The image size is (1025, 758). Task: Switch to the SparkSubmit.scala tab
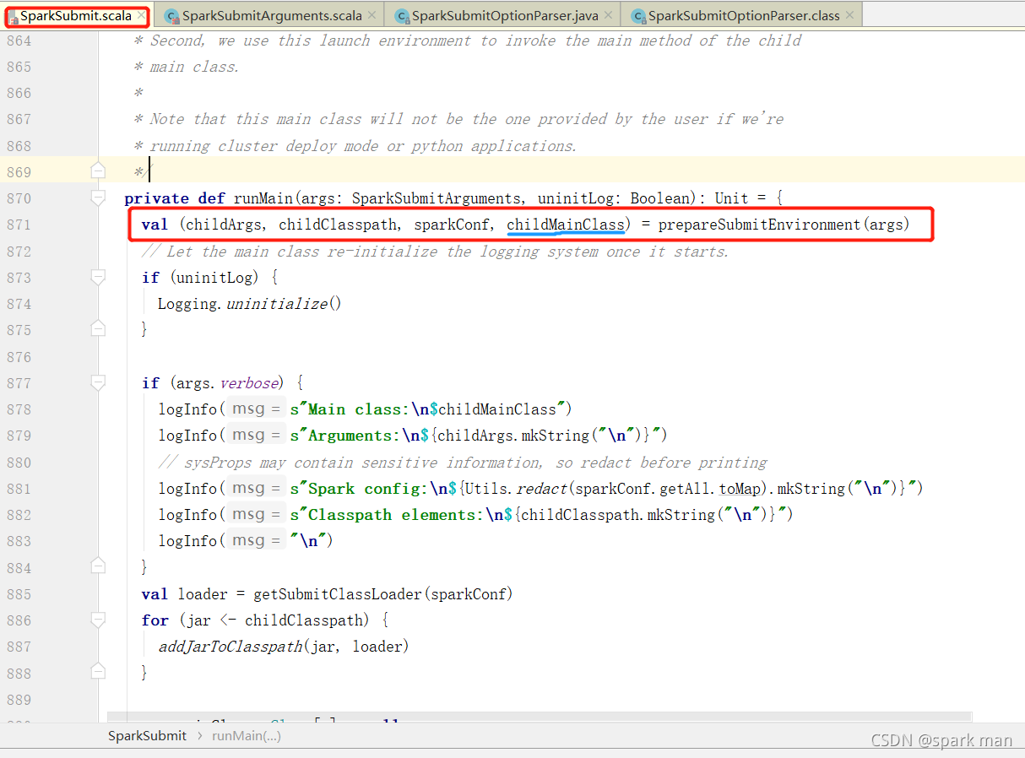click(75, 16)
